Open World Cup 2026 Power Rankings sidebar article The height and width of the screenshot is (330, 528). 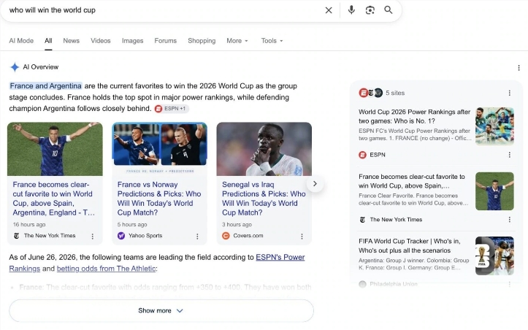point(414,116)
